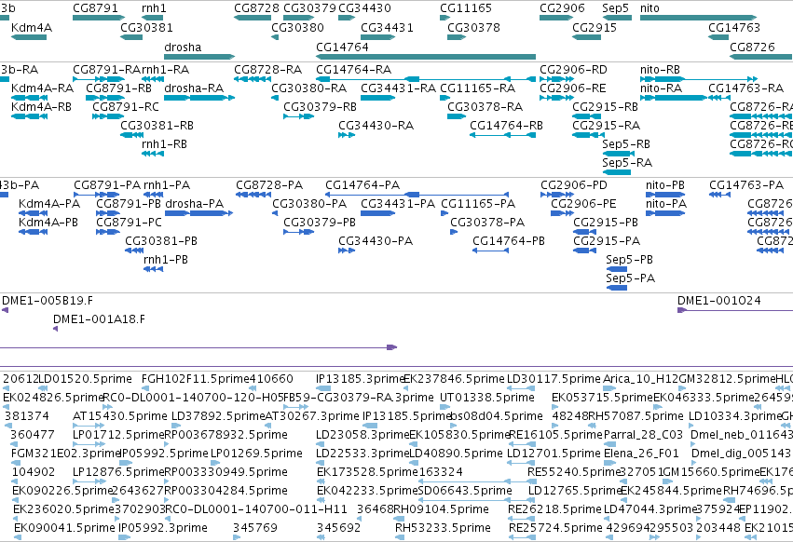Screen dimensions: 793x542
Task: Select the CG34431 gene label
Action: pos(387,27)
